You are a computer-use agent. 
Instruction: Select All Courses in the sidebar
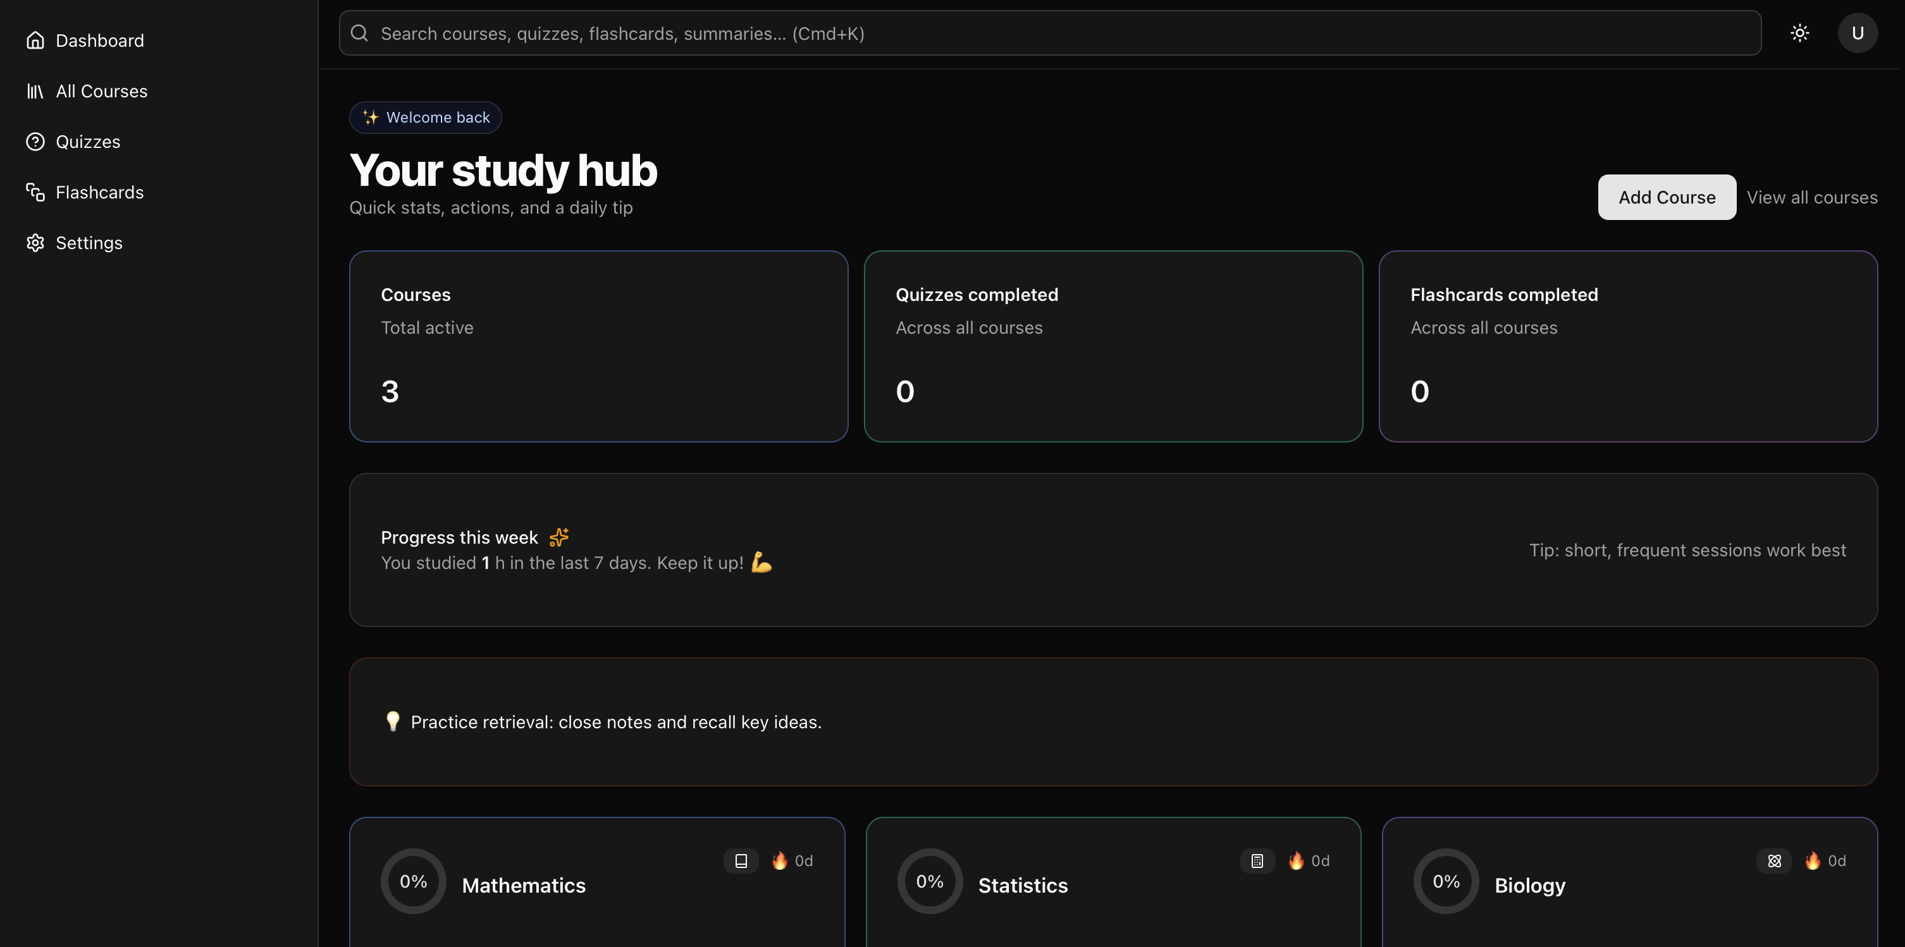click(101, 91)
